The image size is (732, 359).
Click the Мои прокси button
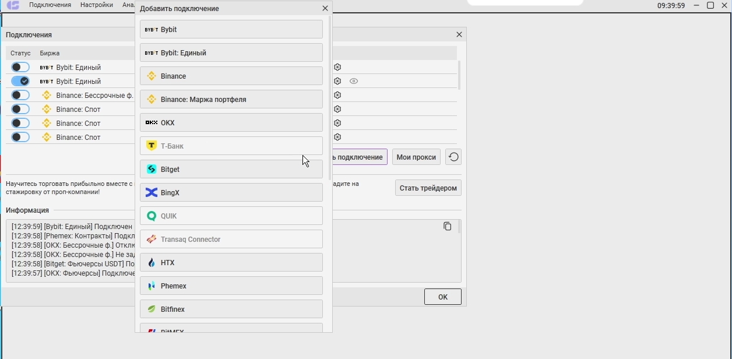pyautogui.click(x=416, y=157)
